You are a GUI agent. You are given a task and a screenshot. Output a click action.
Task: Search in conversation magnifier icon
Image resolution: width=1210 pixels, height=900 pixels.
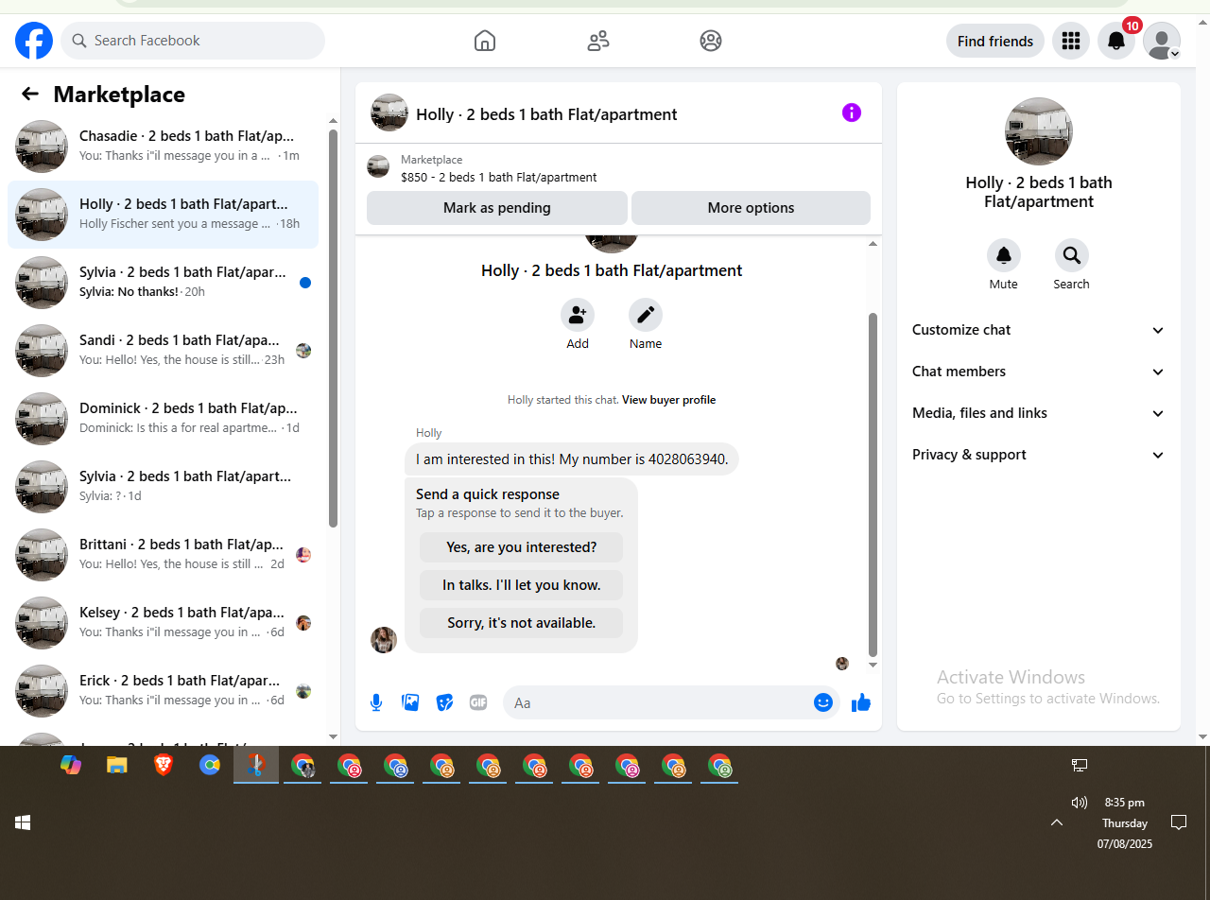1072,255
